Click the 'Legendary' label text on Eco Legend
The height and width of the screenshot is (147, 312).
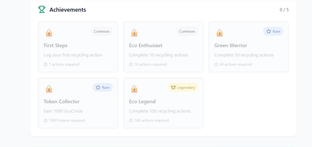point(186,88)
